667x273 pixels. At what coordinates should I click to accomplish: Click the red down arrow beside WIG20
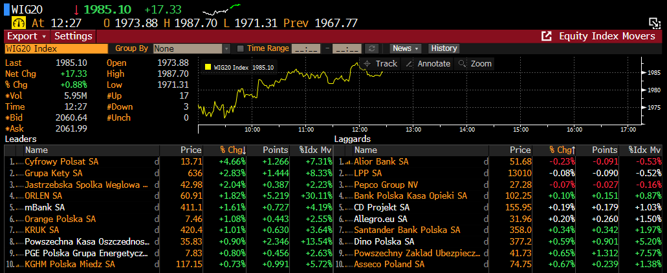click(x=76, y=9)
